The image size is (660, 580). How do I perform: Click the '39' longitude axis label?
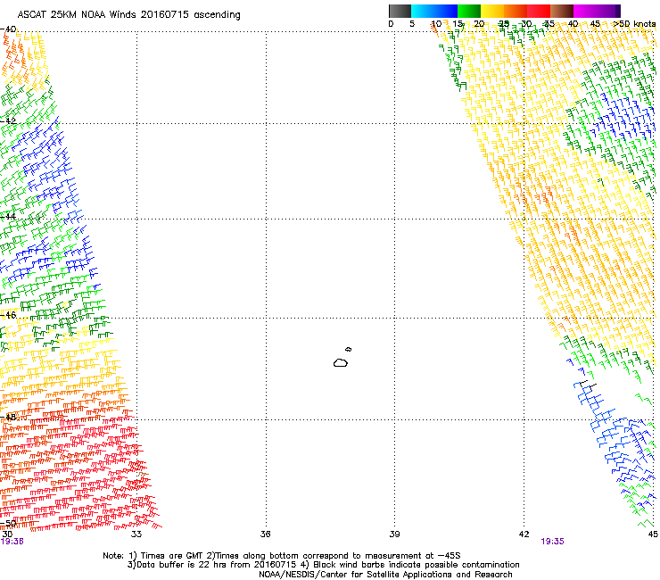(x=394, y=534)
